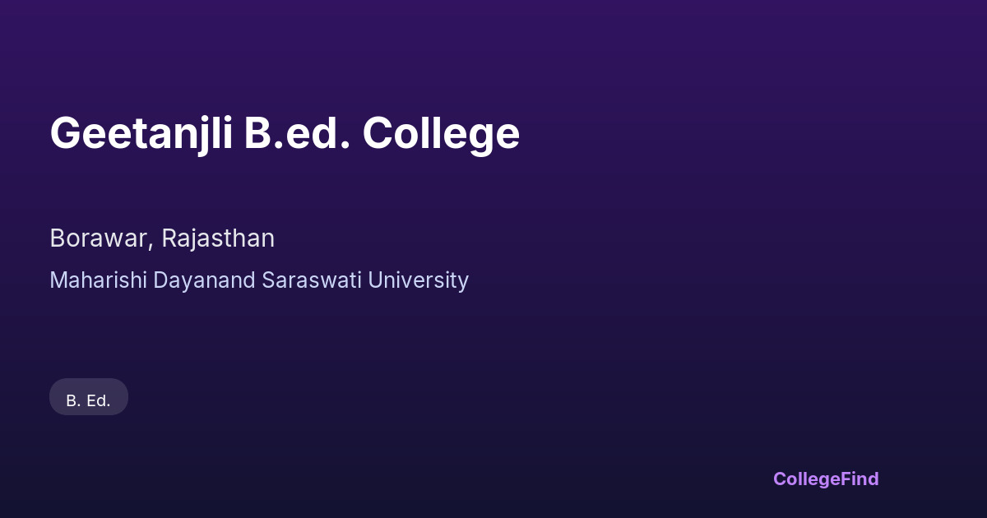Click the Borawar, Rajasthan location text
987x518 pixels.
162,238
